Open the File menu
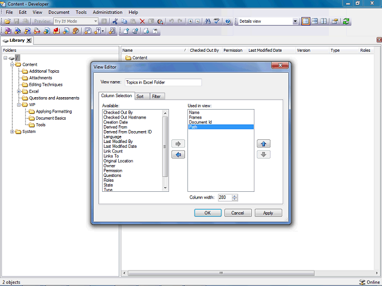 [10, 12]
